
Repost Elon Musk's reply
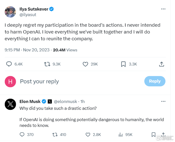click(55, 134)
